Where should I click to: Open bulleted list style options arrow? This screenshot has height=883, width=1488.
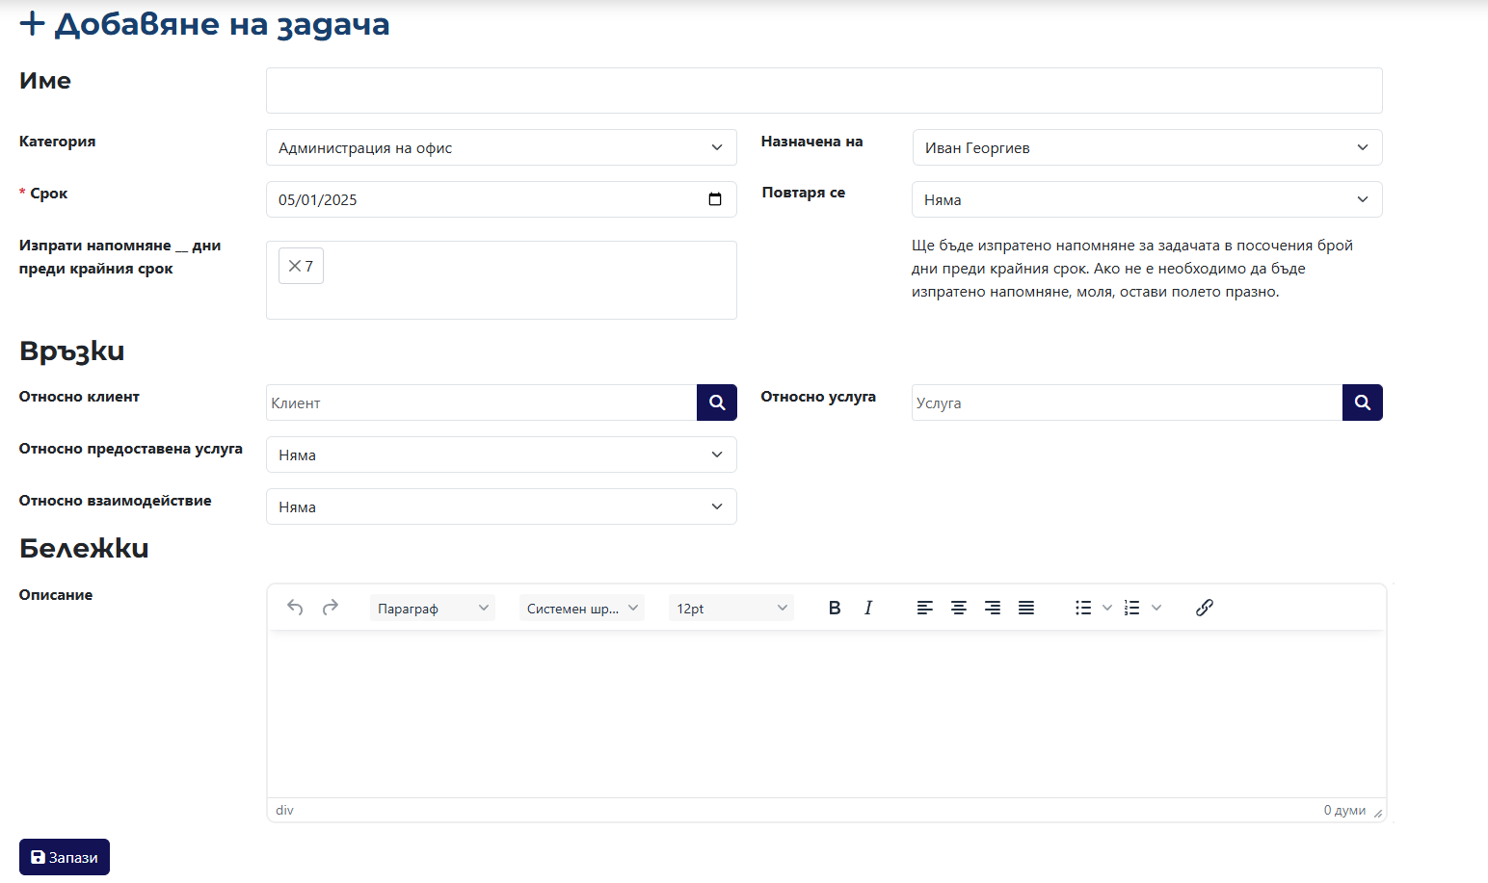[x=1107, y=608]
